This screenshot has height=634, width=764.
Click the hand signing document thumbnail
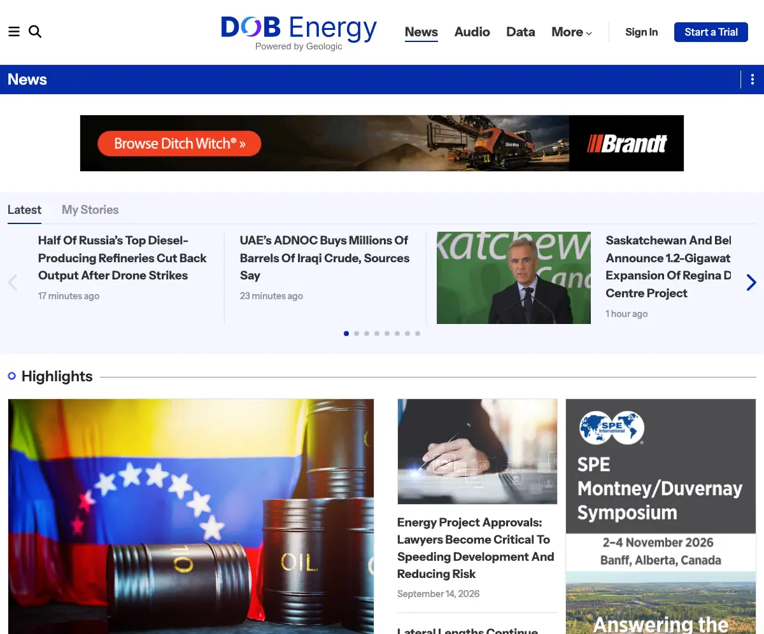click(x=478, y=451)
